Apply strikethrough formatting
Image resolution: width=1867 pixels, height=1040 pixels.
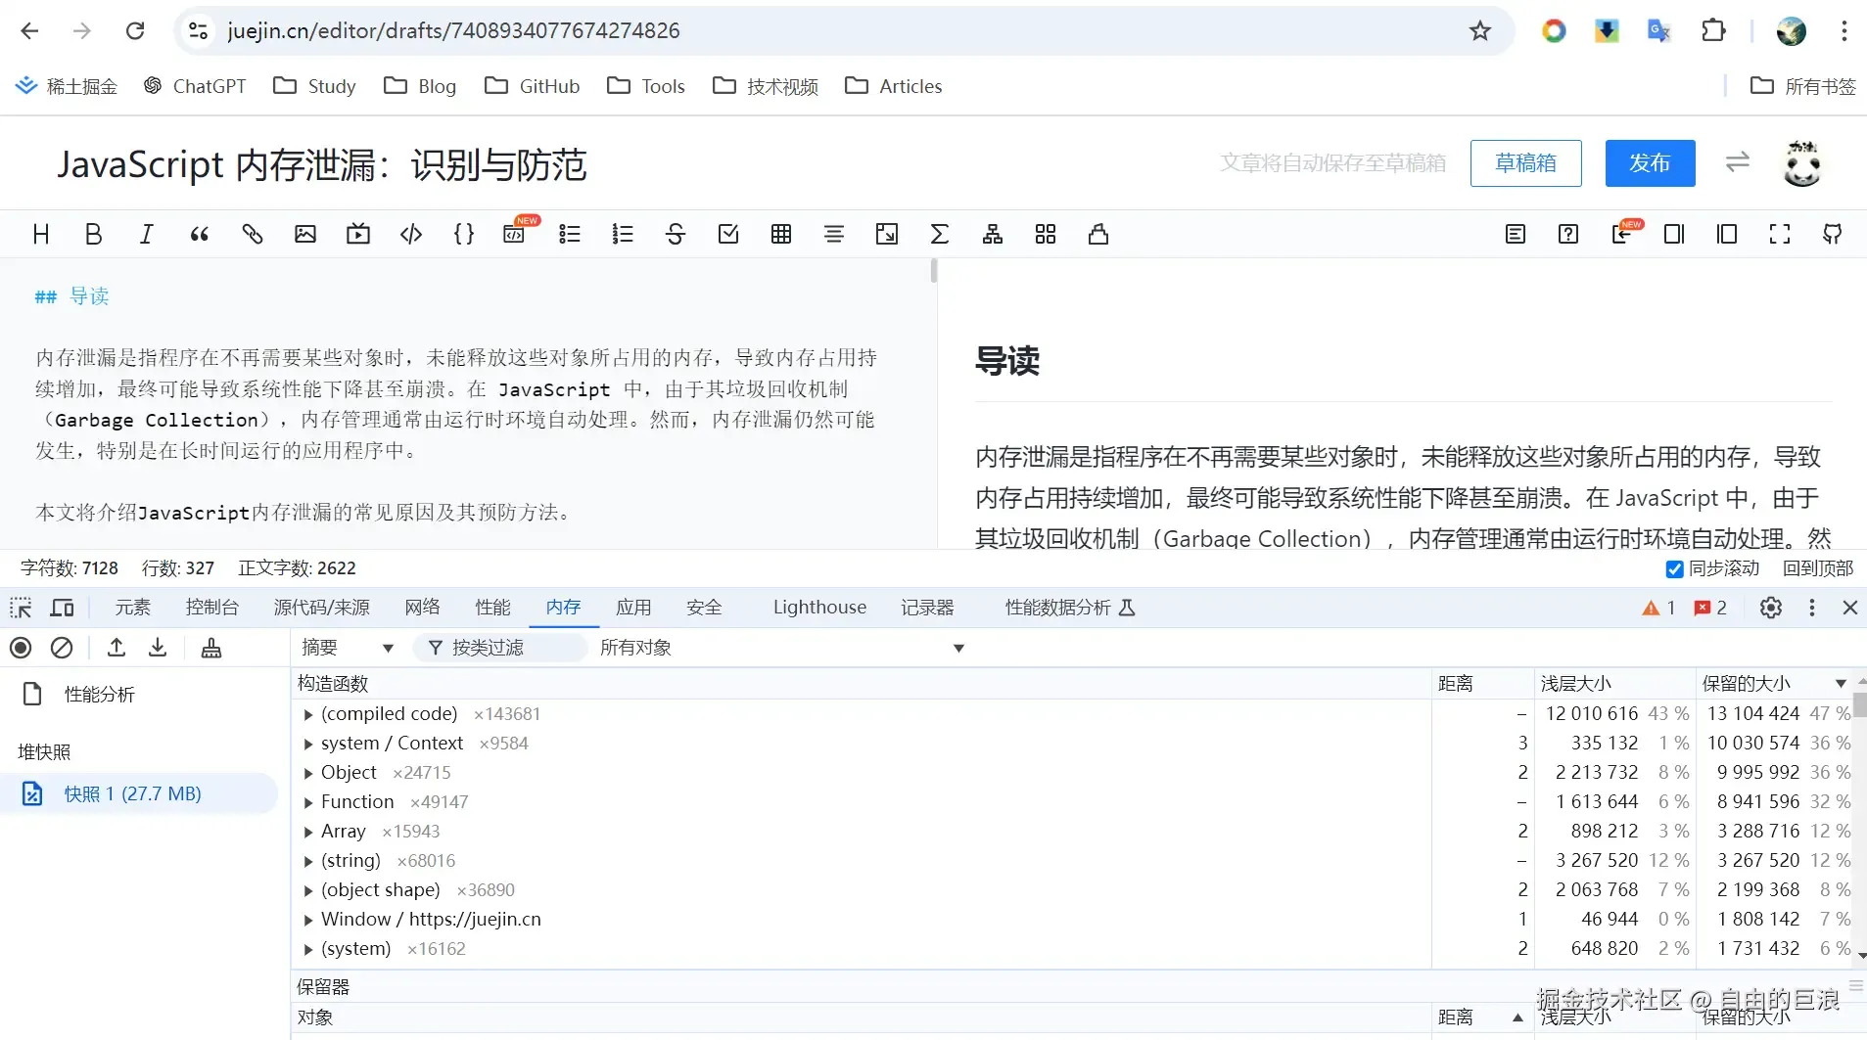point(676,234)
